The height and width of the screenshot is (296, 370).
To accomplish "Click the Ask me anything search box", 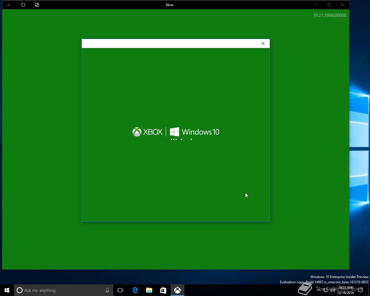I will [x=64, y=290].
